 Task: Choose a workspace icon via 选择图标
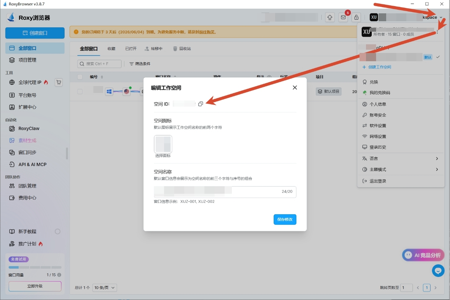pos(163,144)
